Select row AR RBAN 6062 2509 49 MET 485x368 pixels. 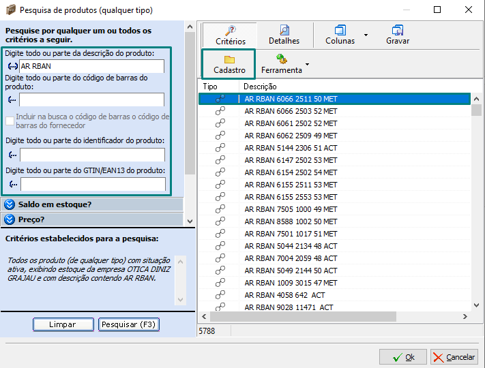pyautogui.click(x=334, y=136)
